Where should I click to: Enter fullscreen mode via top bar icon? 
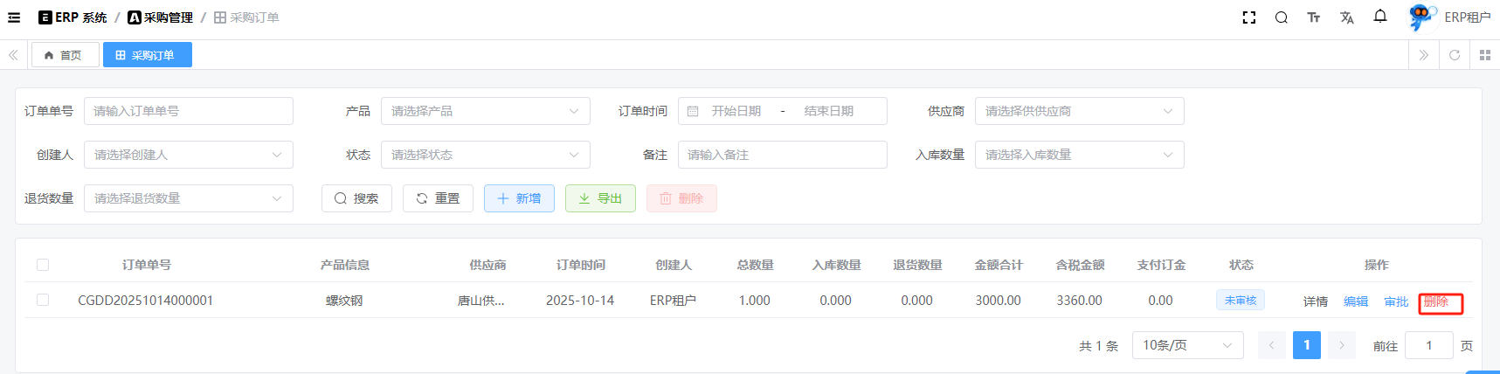(1249, 17)
